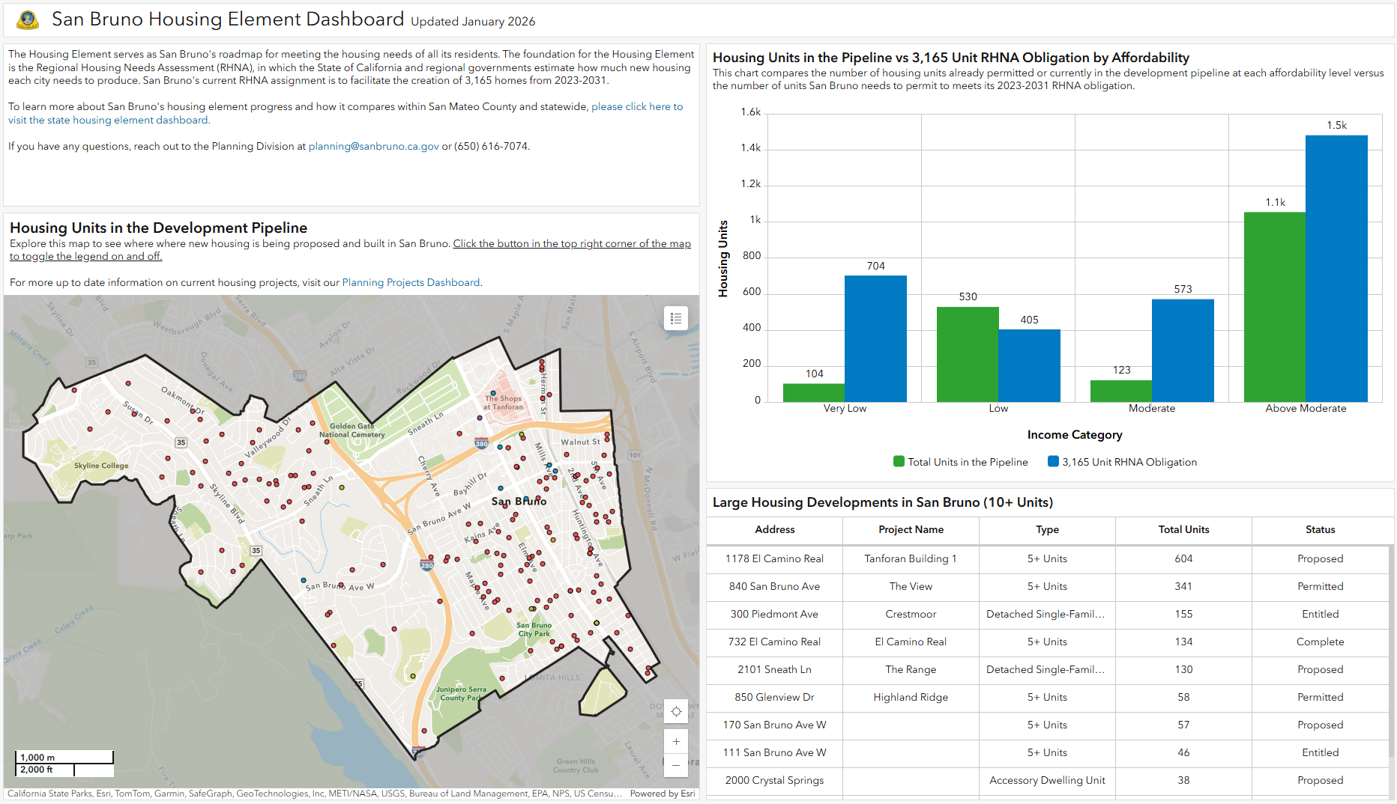This screenshot has width=1397, height=804.
Task: Sort the table by Total Units
Action: tap(1183, 530)
